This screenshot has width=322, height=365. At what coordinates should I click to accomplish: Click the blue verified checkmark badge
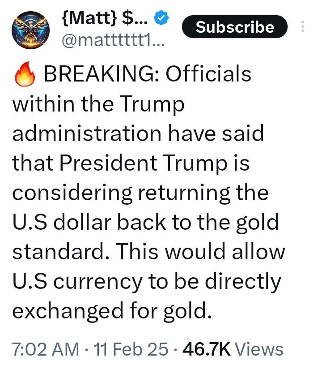pos(161,19)
